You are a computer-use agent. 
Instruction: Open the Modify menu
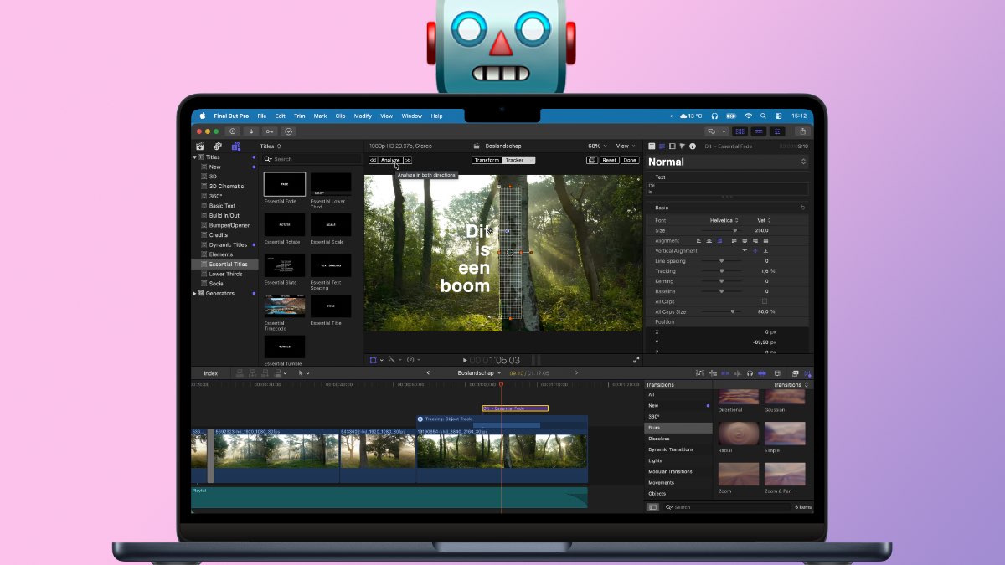363,116
